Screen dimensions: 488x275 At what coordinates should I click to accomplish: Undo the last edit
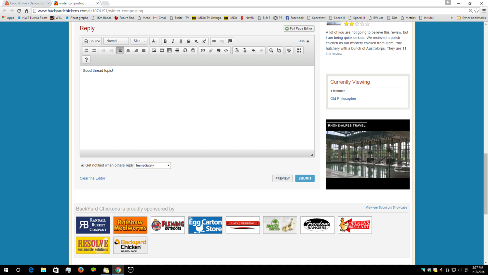tap(253, 51)
